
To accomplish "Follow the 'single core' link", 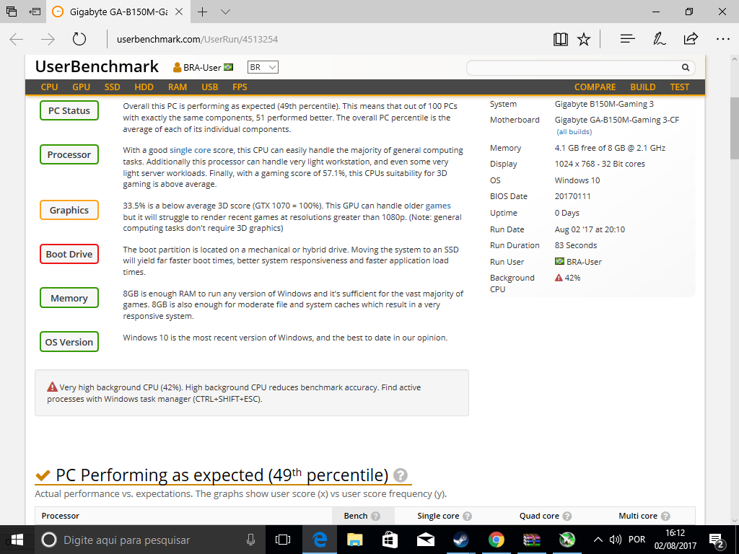I will (190, 150).
